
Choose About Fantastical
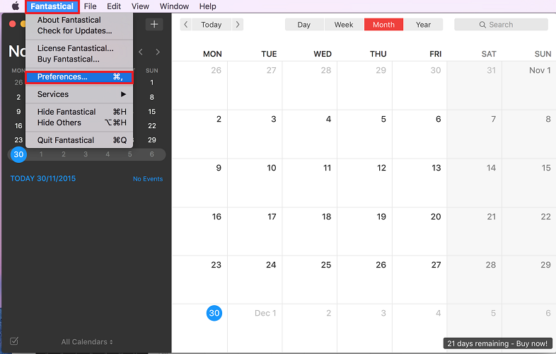pyautogui.click(x=79, y=20)
